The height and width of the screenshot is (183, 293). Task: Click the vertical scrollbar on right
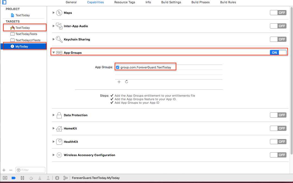(x=291, y=80)
